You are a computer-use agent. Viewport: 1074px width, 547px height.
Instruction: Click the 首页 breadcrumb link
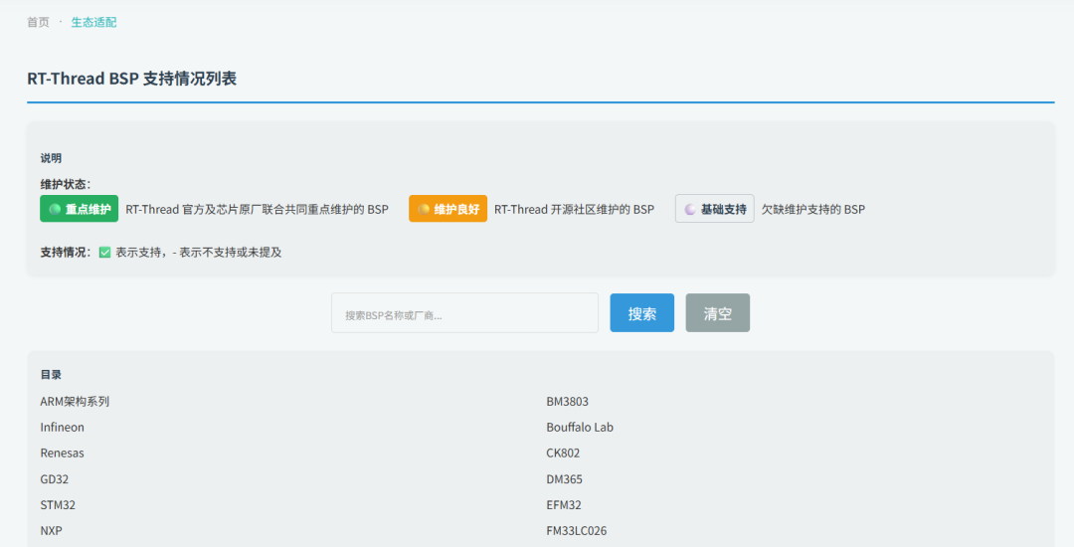pyautogui.click(x=38, y=22)
